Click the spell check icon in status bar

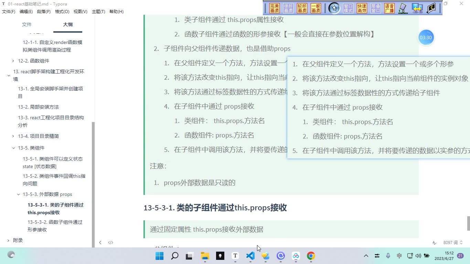coord(434,242)
